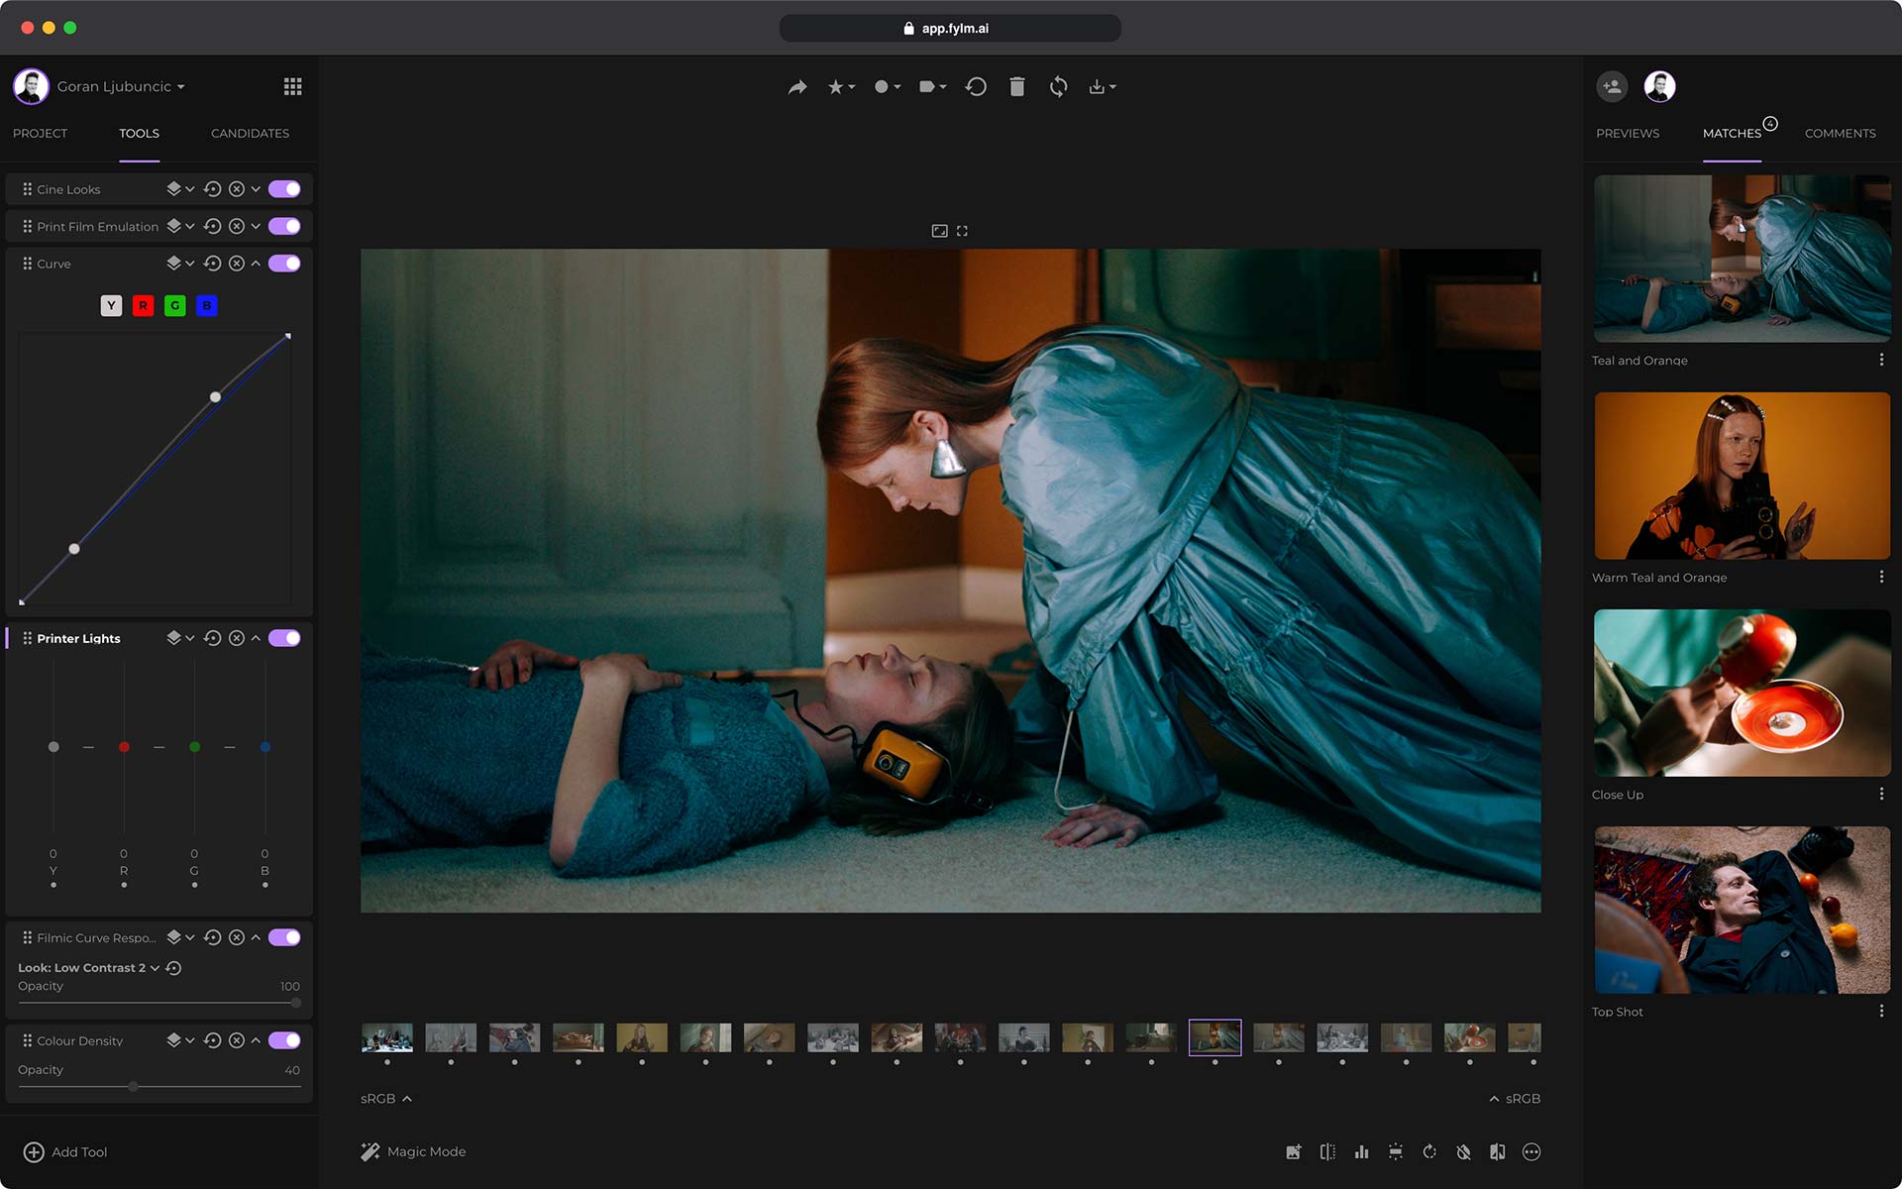This screenshot has width=1902, height=1189.
Task: Open the Comments tab
Action: pyautogui.click(x=1840, y=134)
